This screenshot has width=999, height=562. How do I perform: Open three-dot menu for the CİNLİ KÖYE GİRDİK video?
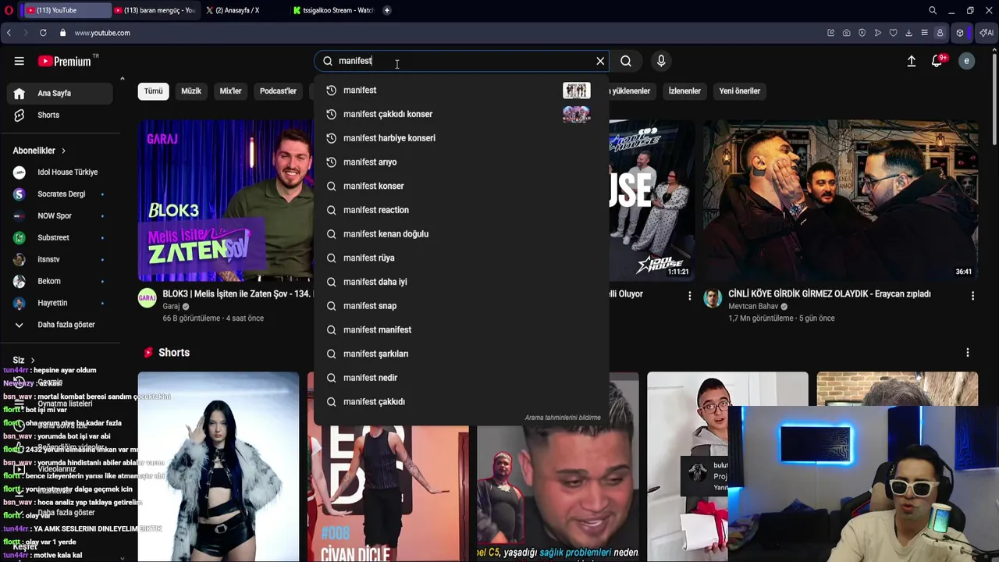click(972, 296)
